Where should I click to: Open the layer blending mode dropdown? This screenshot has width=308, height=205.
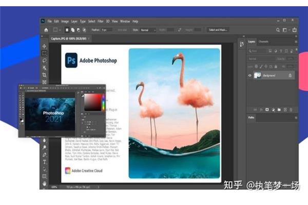[261, 58]
